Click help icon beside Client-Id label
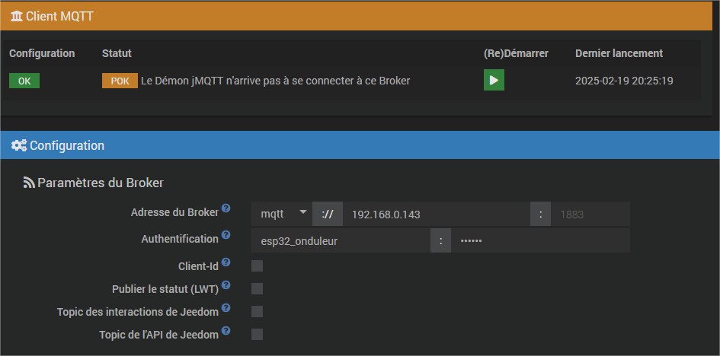The image size is (720, 356). (226, 263)
